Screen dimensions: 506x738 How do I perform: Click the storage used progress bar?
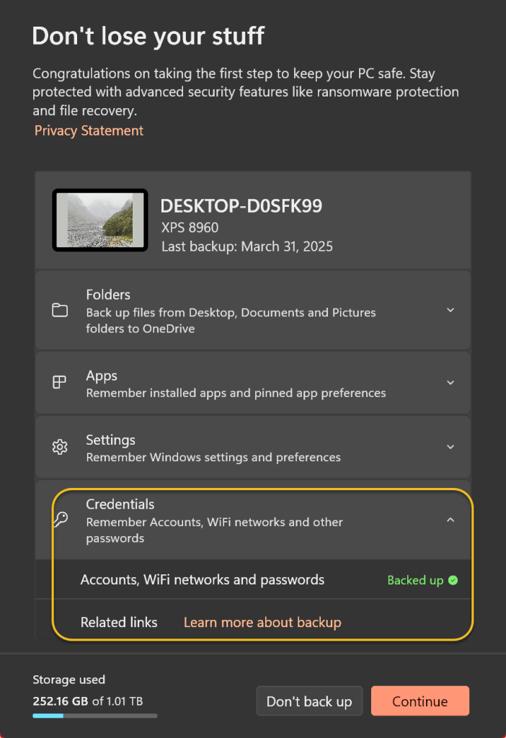[94, 716]
